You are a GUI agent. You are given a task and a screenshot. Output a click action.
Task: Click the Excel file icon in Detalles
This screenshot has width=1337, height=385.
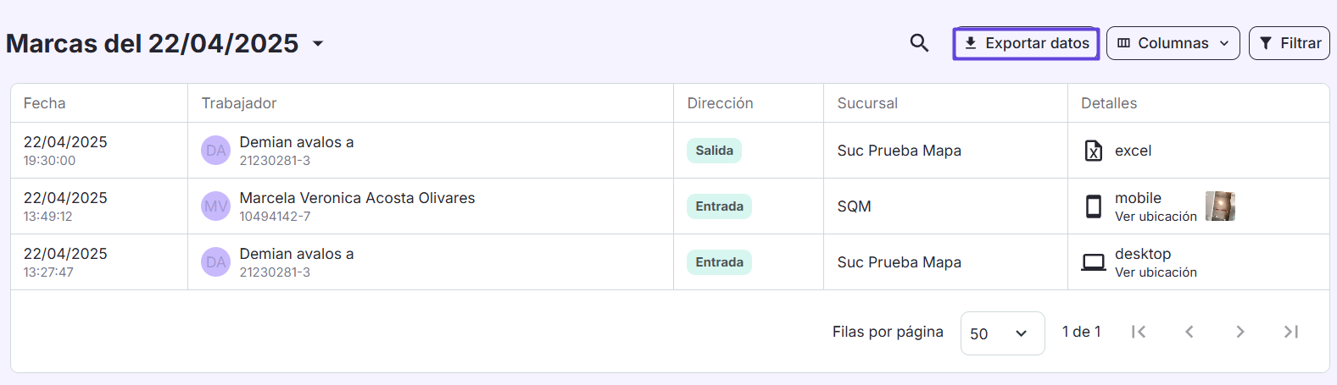point(1094,151)
